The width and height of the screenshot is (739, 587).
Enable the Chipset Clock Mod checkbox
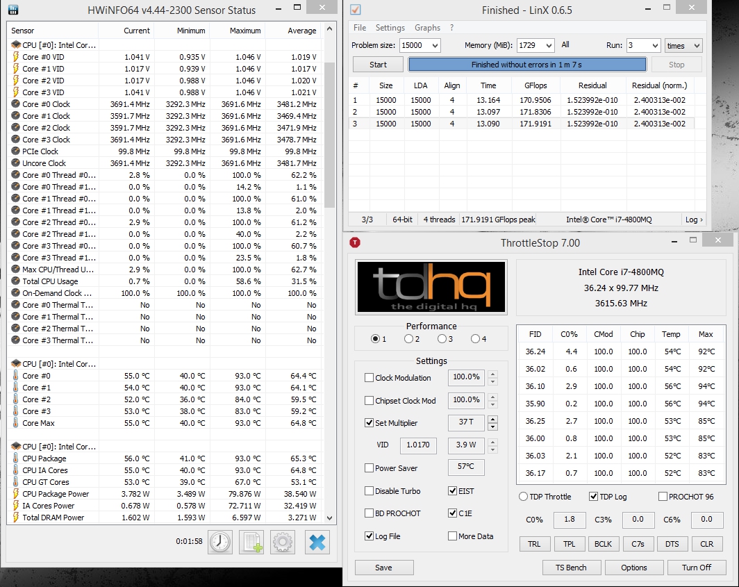pos(369,400)
